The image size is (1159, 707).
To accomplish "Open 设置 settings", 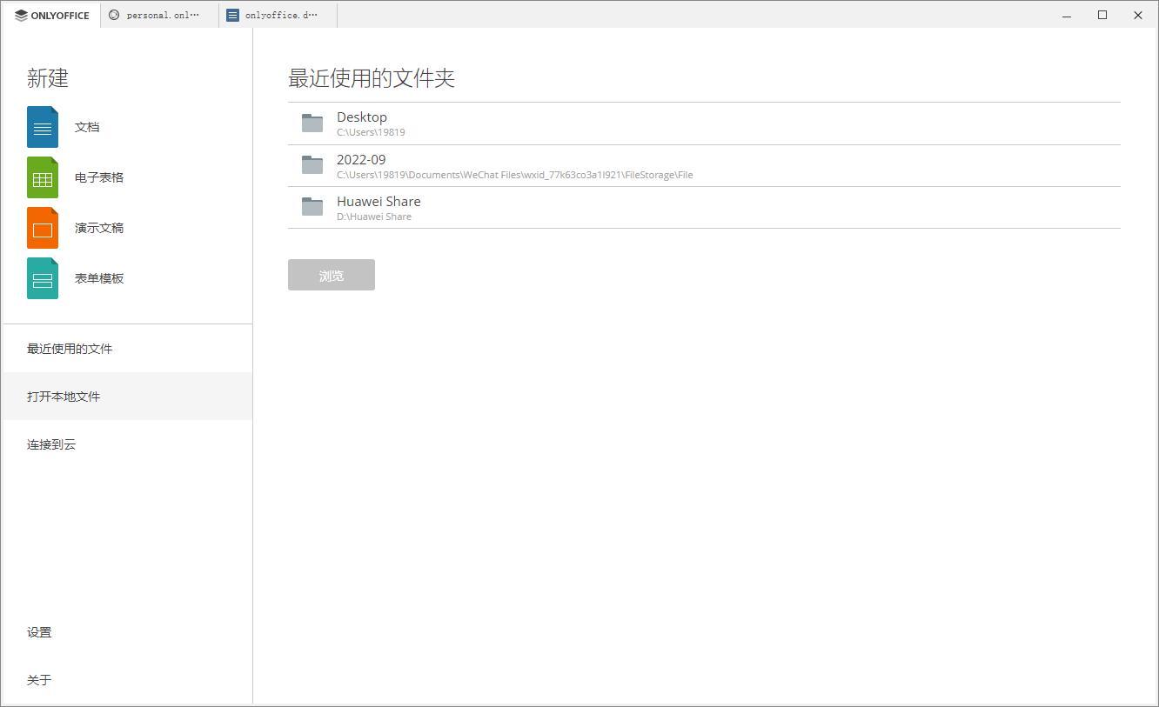I will click(39, 631).
